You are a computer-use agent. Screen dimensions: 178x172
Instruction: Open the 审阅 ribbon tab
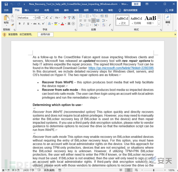coord(76,10)
